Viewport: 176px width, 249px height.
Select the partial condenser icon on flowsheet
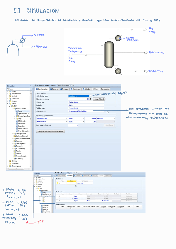(x=118, y=38)
